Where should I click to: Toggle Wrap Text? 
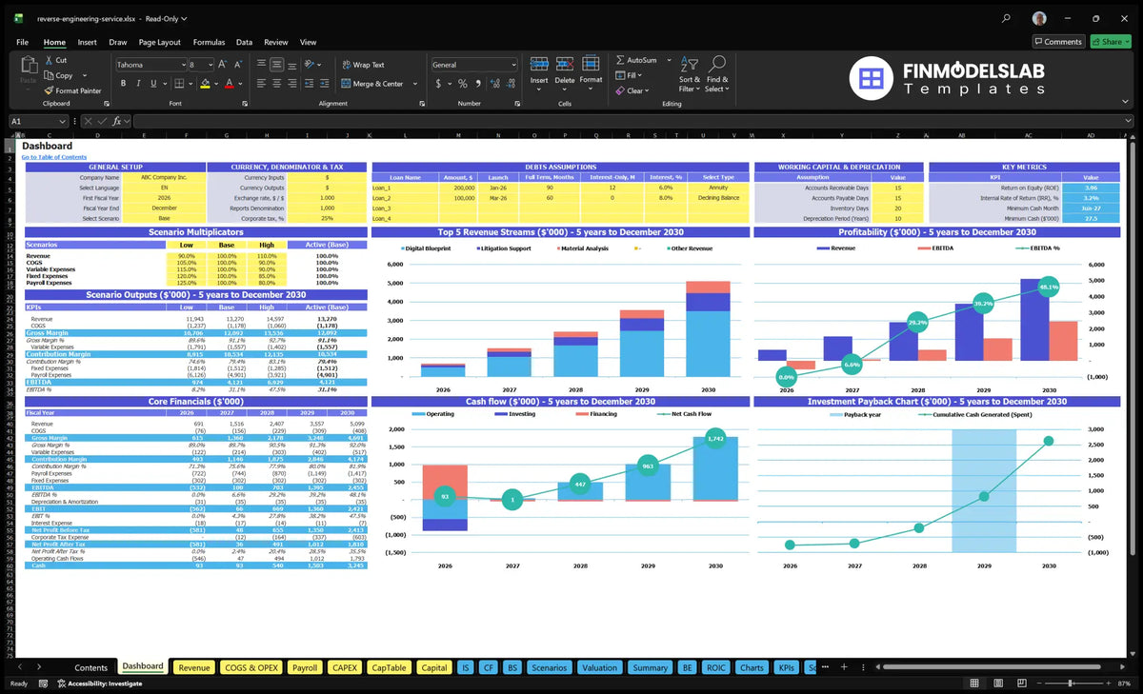coord(362,65)
